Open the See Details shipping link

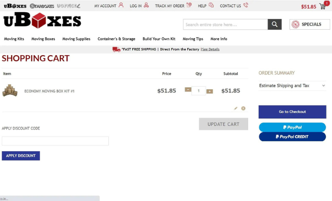coord(210,49)
